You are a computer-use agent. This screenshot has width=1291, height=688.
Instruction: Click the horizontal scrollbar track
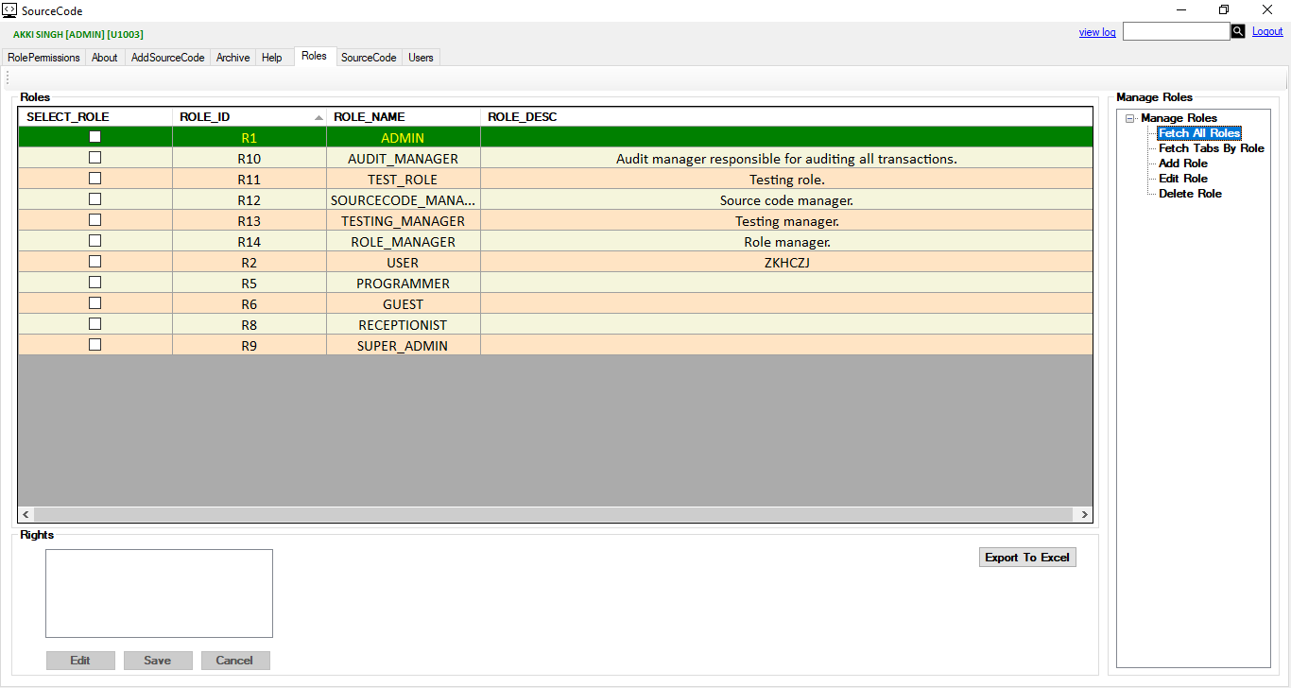(x=555, y=515)
